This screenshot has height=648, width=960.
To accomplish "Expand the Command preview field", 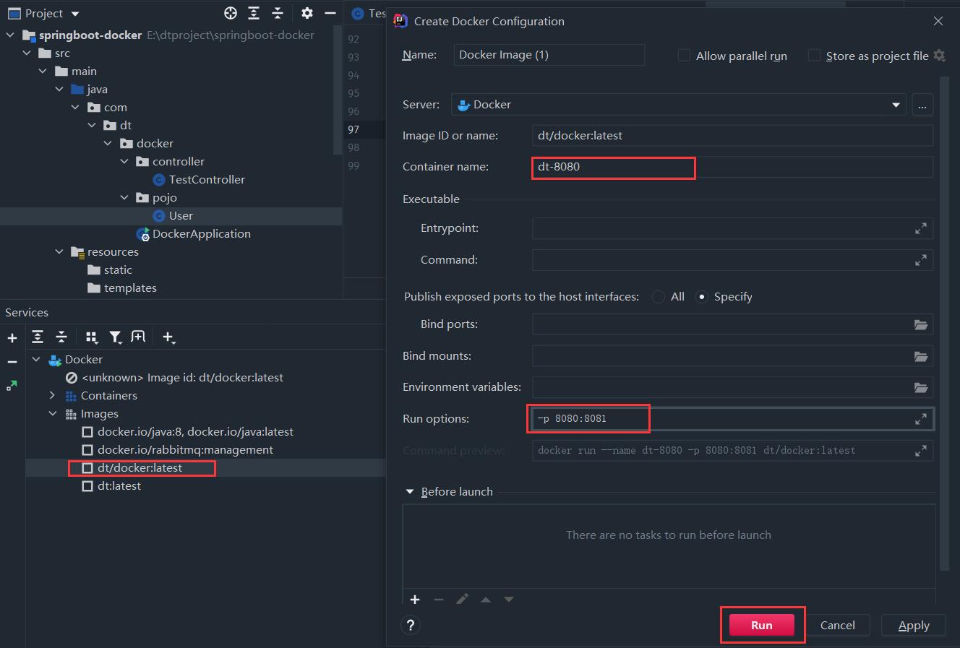I will [921, 451].
